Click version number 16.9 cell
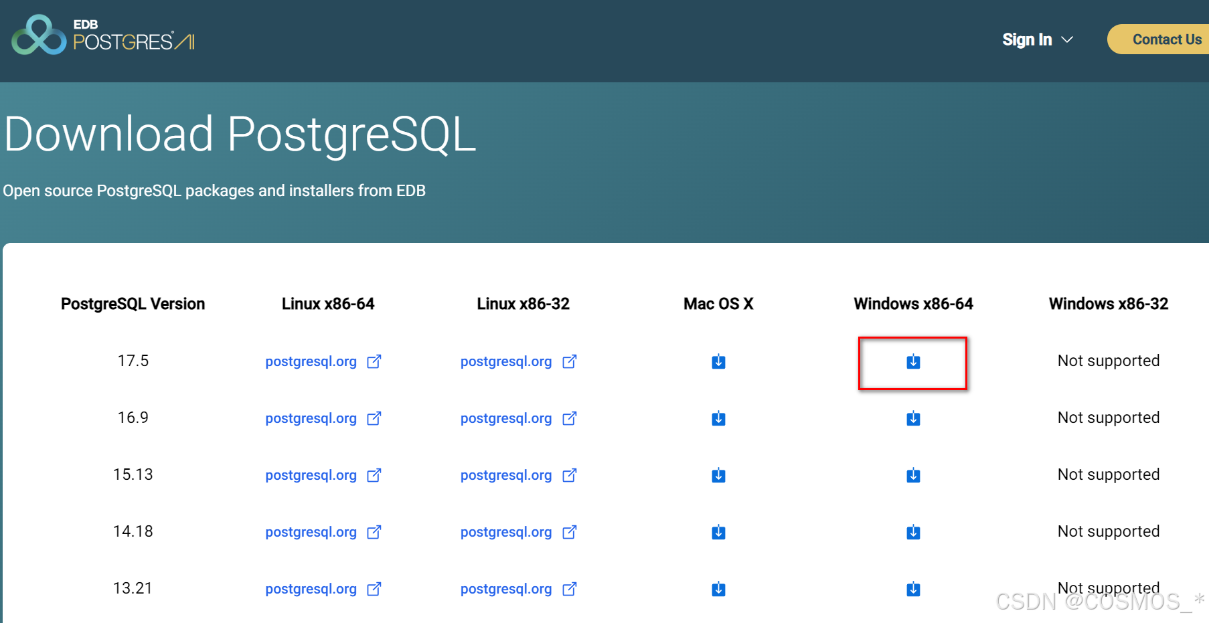The height and width of the screenshot is (623, 1209). click(x=133, y=418)
